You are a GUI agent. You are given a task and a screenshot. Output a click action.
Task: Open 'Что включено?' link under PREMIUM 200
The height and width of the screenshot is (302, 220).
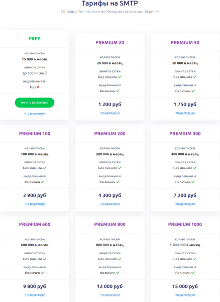(109, 204)
